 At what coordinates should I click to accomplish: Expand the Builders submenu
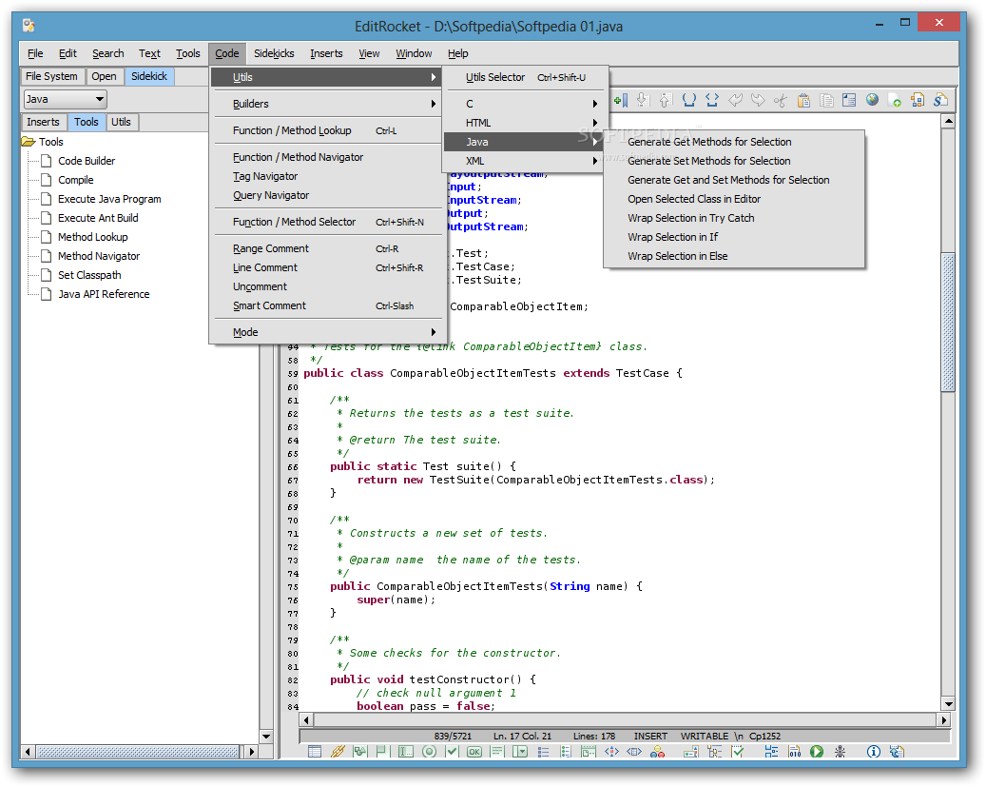point(326,104)
